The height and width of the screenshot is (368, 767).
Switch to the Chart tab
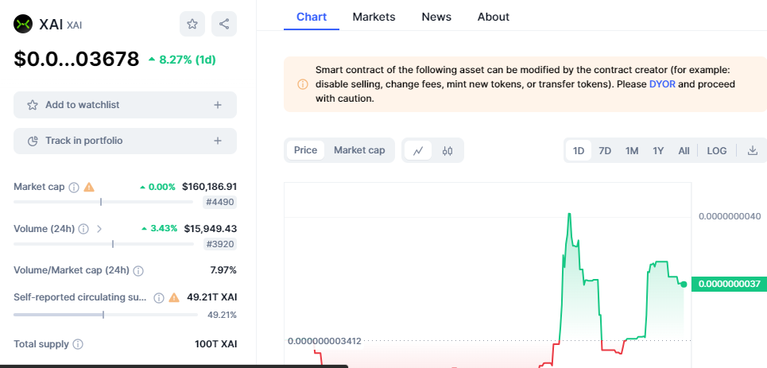click(x=312, y=17)
